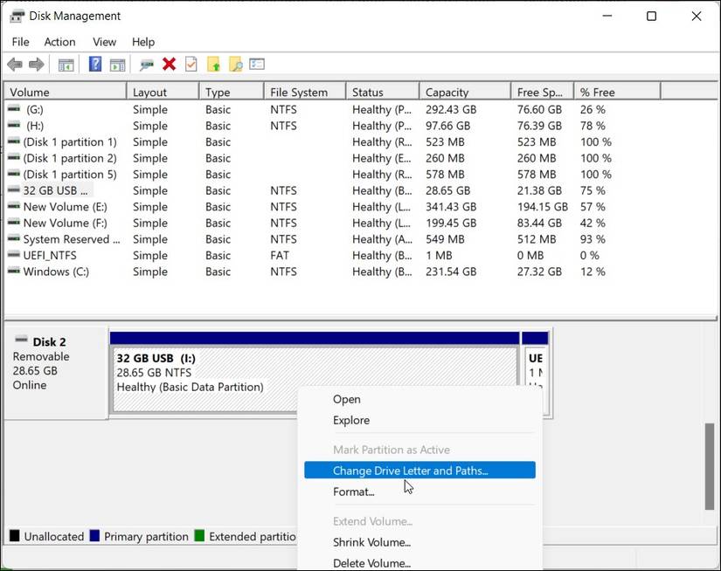Click the folder with green arrow icon

point(213,65)
